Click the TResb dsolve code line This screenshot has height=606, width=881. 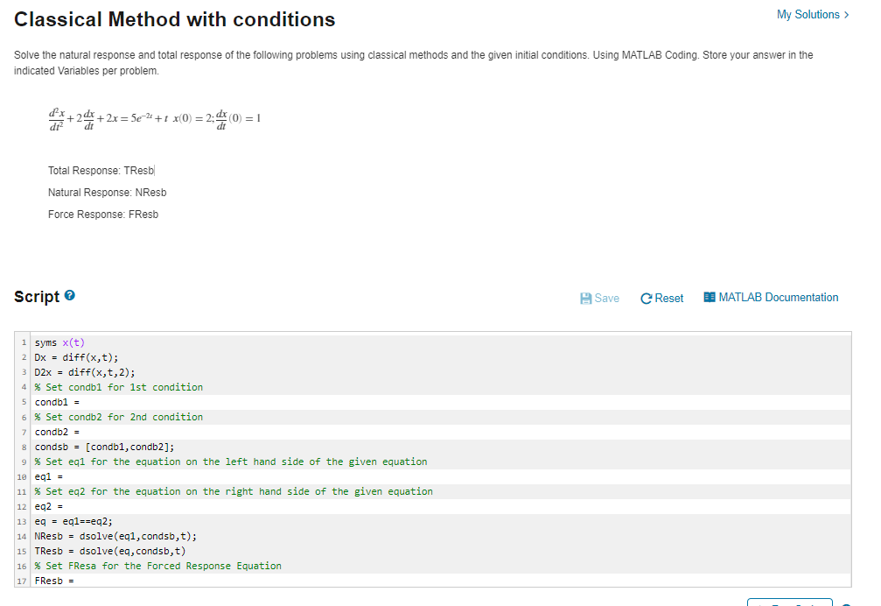click(441, 551)
